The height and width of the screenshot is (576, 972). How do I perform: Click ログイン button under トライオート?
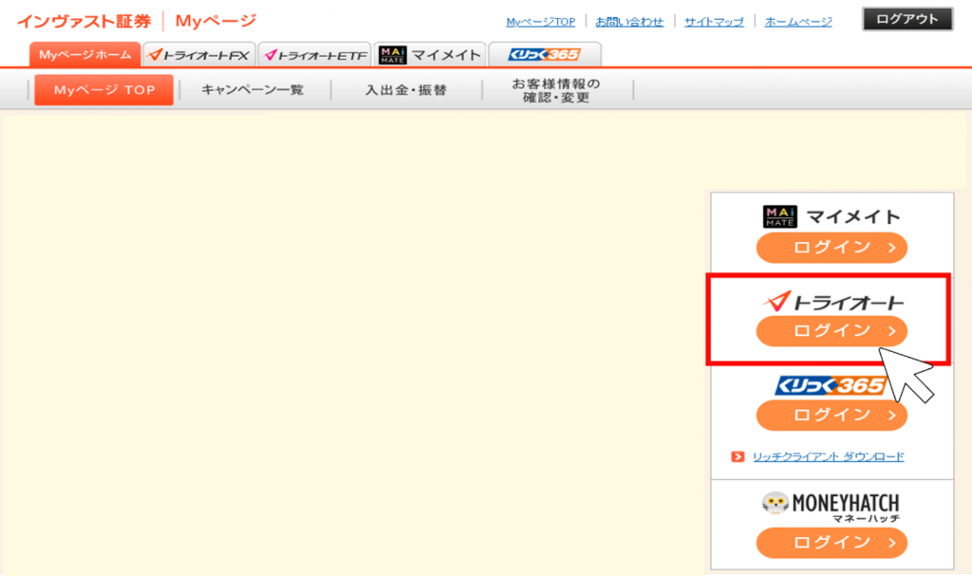coord(832,331)
